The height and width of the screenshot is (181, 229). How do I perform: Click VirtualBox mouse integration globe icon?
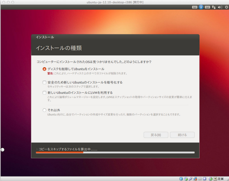211,179
